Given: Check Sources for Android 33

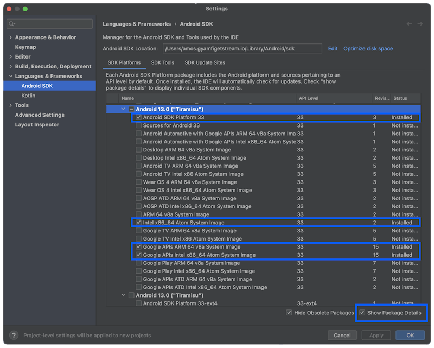Looking at the screenshot, I should click(x=139, y=125).
